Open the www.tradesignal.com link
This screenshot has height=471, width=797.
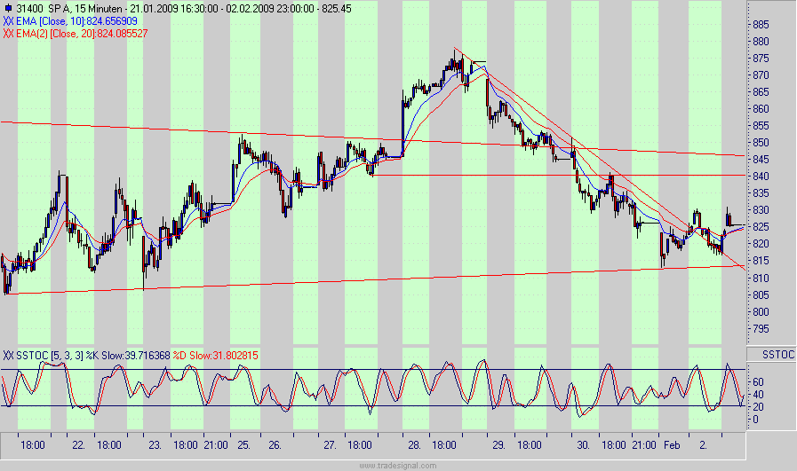pos(397,466)
